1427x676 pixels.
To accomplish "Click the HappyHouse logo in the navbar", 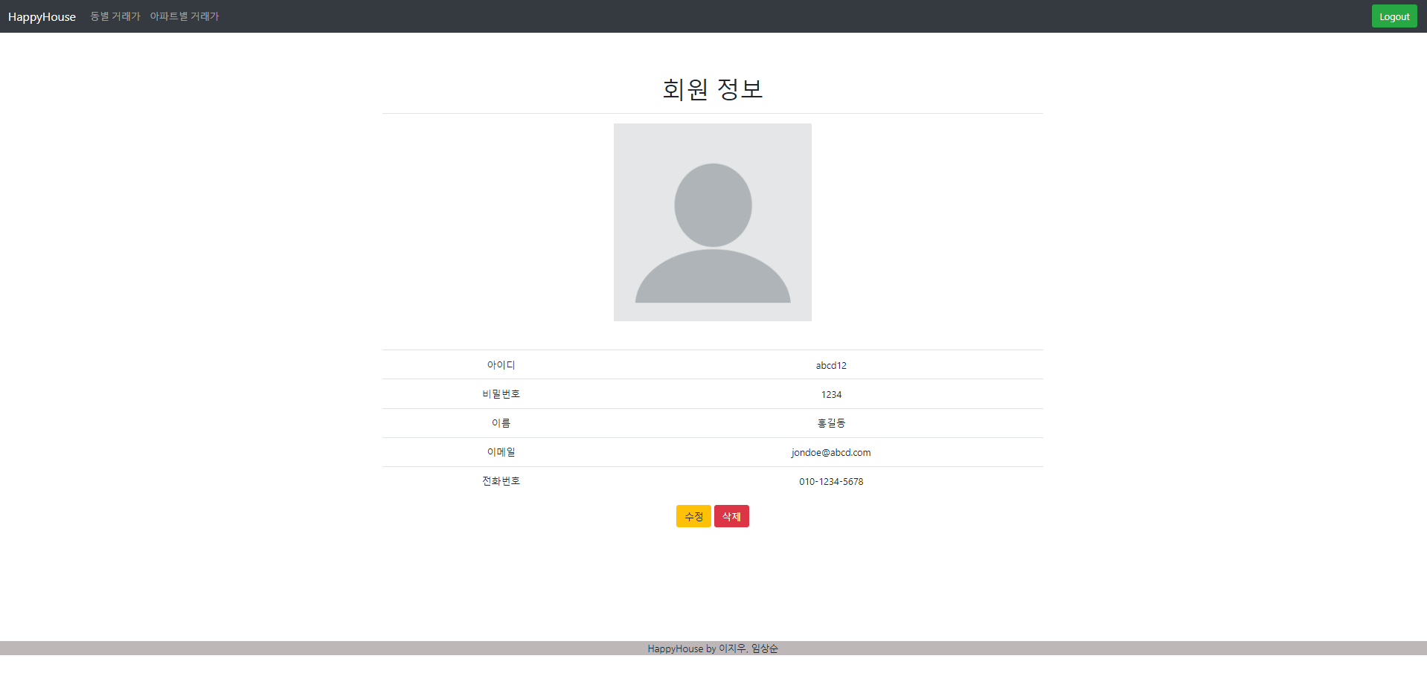I will 42,16.
